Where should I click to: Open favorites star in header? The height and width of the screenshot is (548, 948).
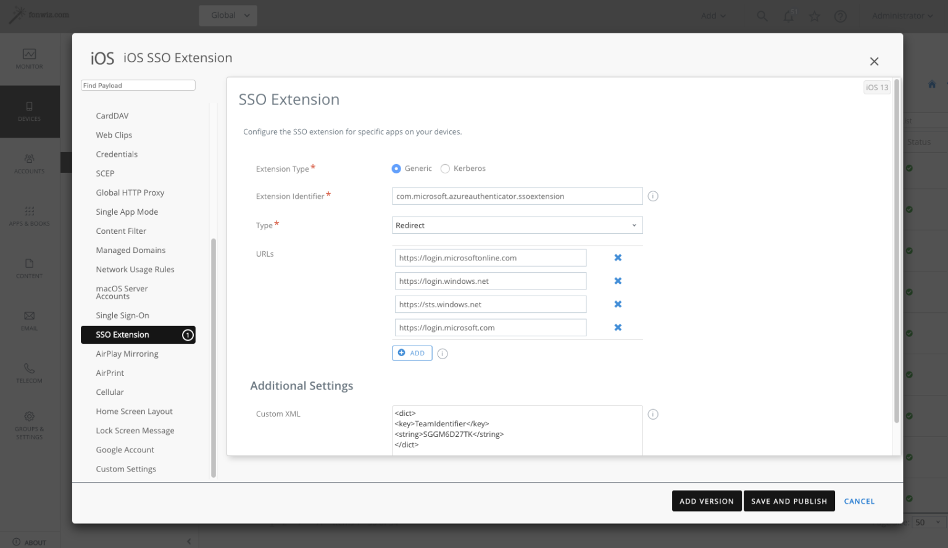coord(815,16)
